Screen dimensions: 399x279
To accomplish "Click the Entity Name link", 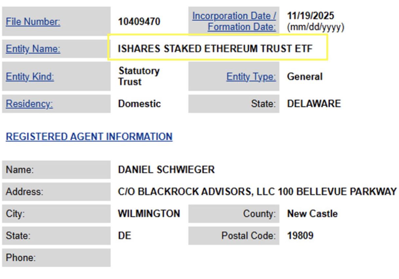I will click(33, 49).
